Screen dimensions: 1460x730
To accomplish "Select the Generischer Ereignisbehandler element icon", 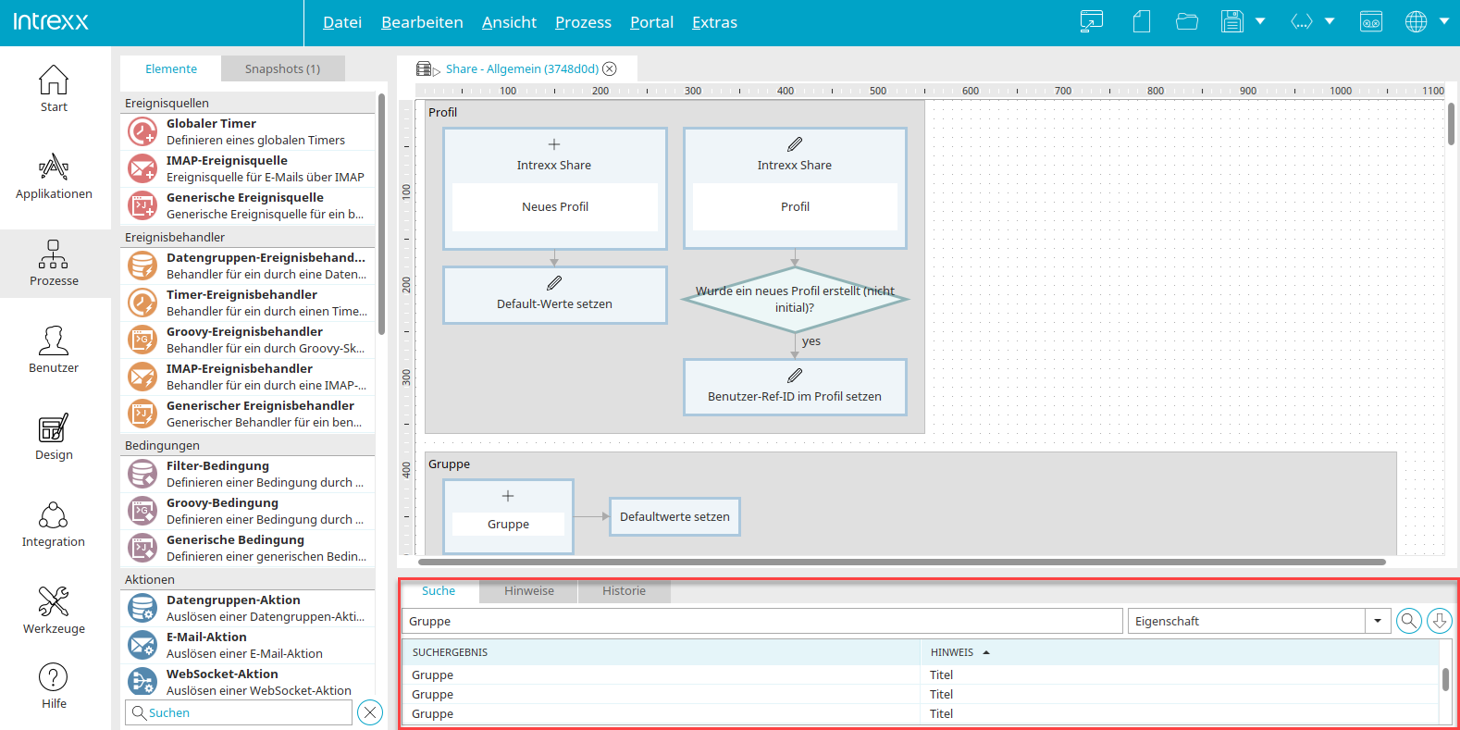I will pyautogui.click(x=142, y=414).
